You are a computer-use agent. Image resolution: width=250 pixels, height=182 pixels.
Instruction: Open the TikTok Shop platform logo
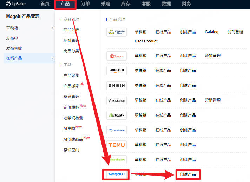(117, 100)
